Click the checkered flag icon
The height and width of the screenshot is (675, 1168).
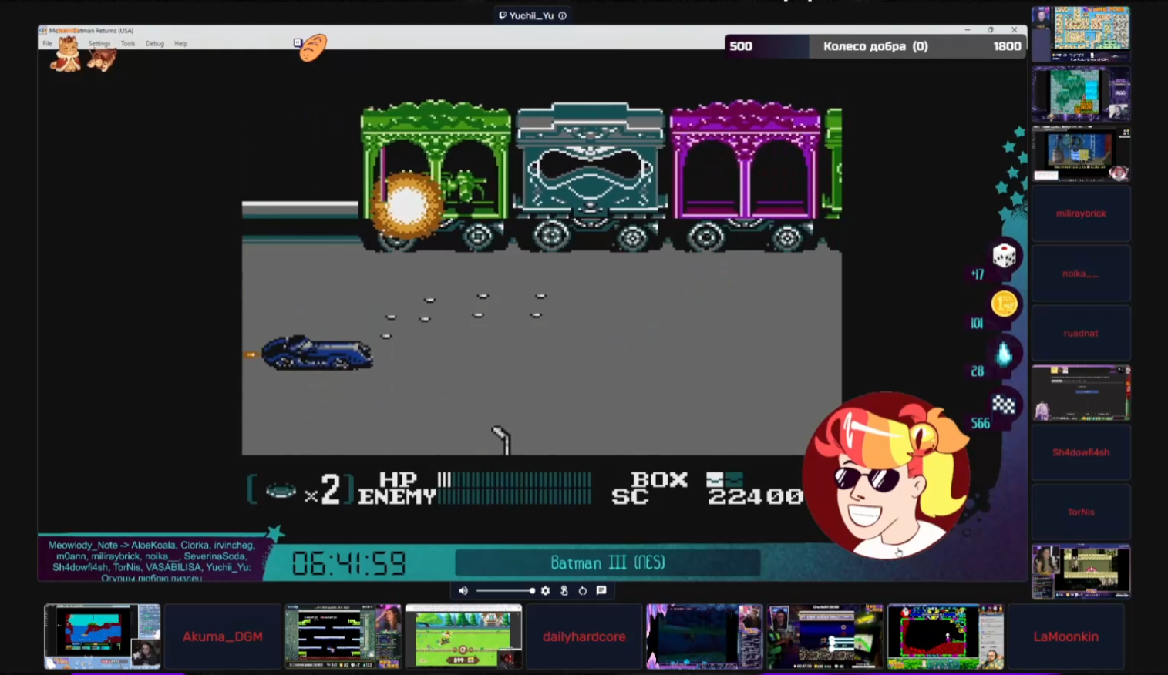tap(1004, 404)
